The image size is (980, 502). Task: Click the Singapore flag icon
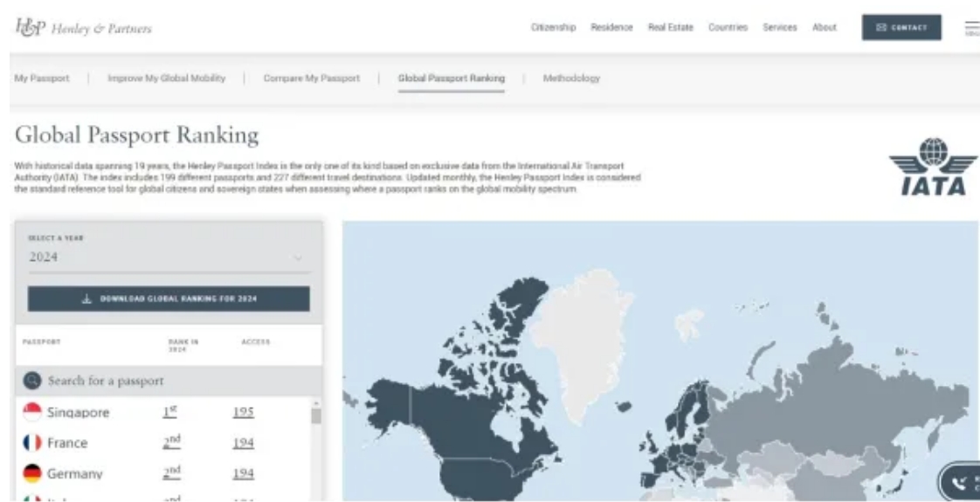pos(32,412)
